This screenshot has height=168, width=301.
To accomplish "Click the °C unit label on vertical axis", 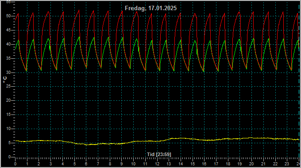I will pyautogui.click(x=5, y=80).
